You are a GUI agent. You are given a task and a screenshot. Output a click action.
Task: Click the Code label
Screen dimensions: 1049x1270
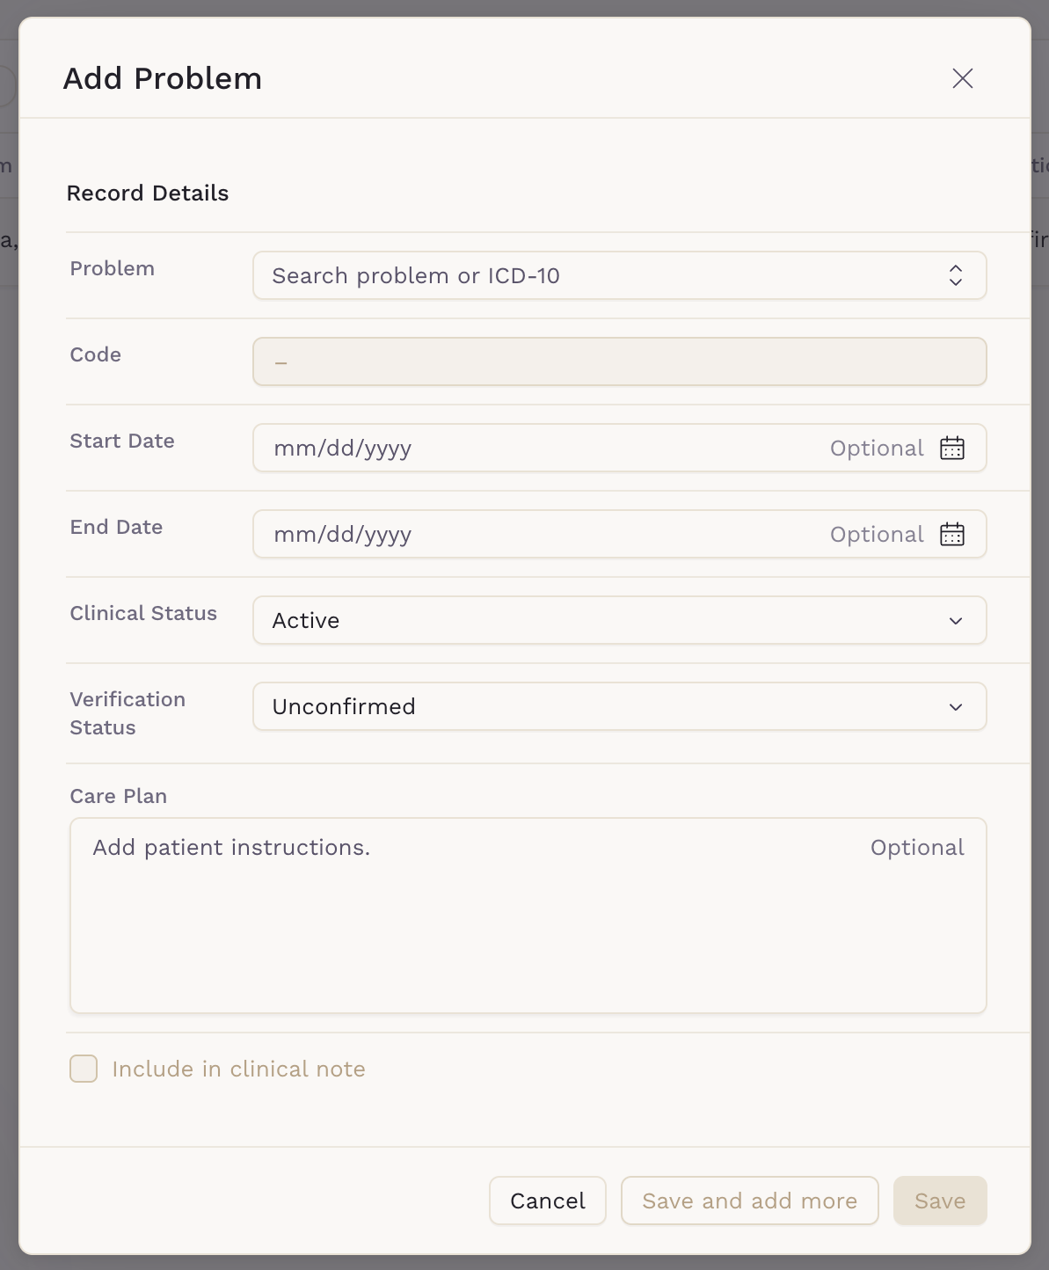coord(96,354)
